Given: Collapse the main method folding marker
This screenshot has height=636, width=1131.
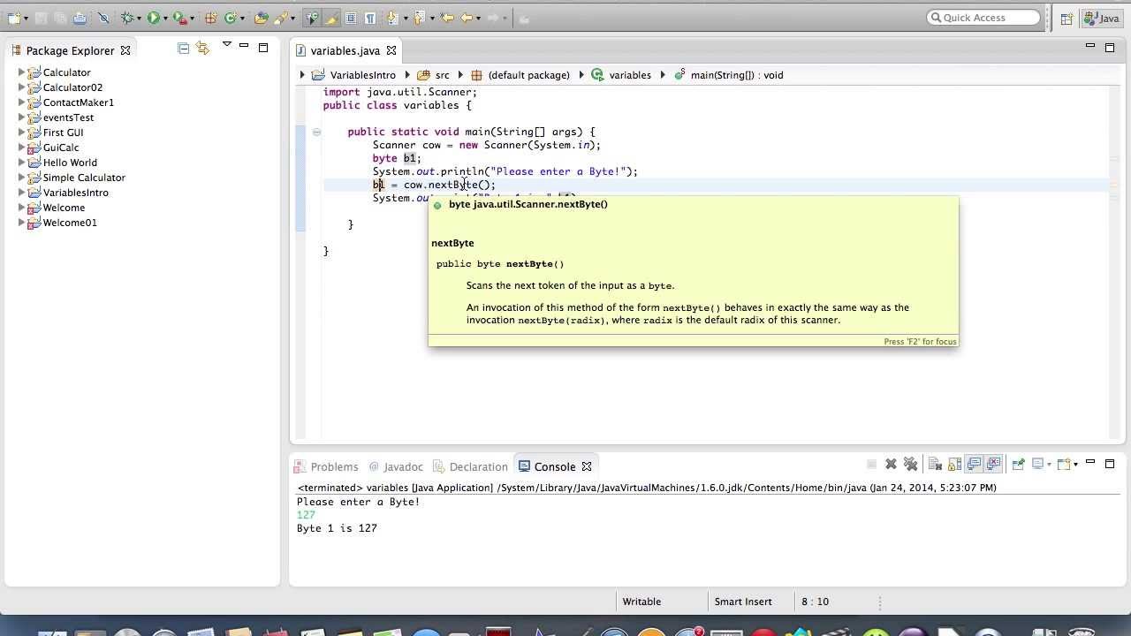Looking at the screenshot, I should 316,132.
